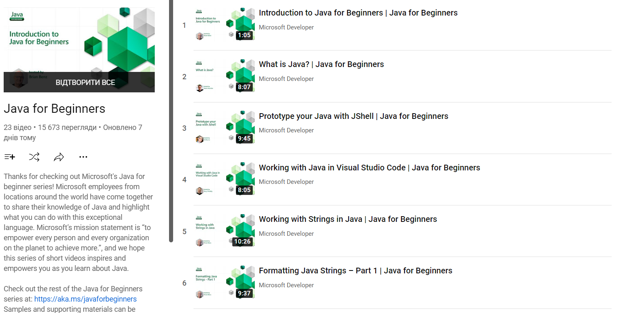Click the playlist description paragraph text
This screenshot has width=621, height=313.
click(x=78, y=222)
